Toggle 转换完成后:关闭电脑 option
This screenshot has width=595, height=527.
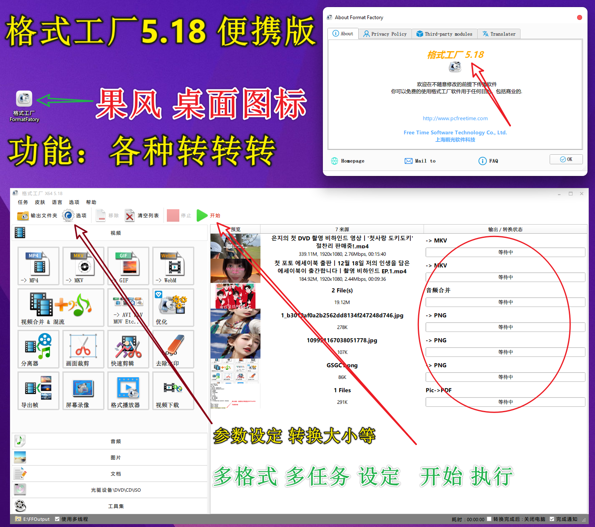click(x=489, y=519)
